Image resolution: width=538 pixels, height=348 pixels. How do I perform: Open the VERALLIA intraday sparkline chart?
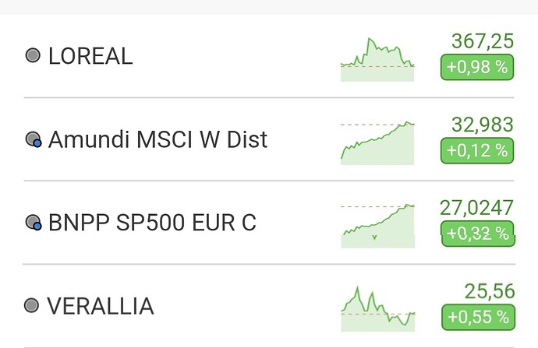pyautogui.click(x=377, y=308)
